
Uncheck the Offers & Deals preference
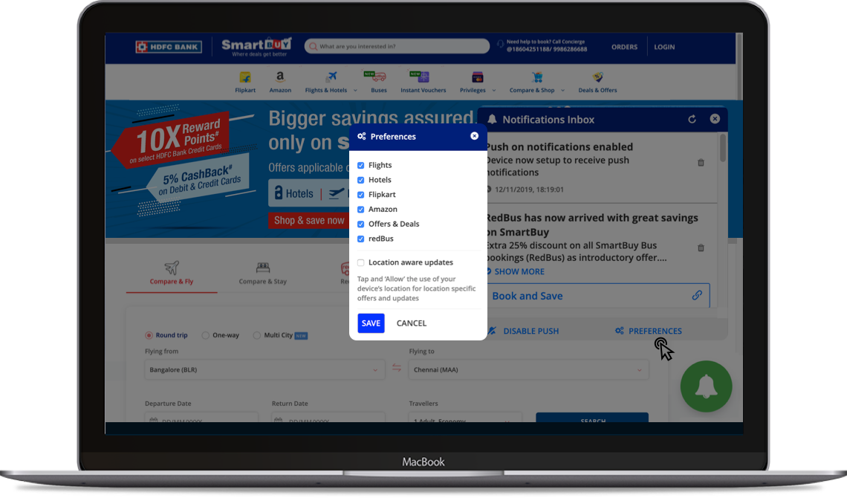(x=361, y=224)
